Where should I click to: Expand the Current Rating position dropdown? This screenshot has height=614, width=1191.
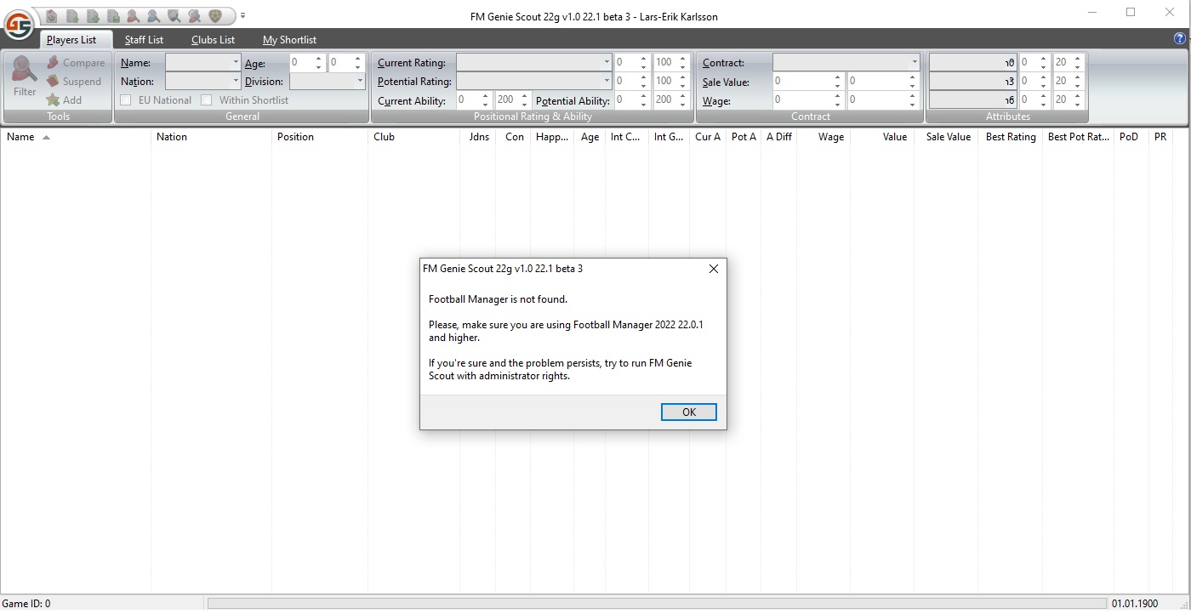607,63
